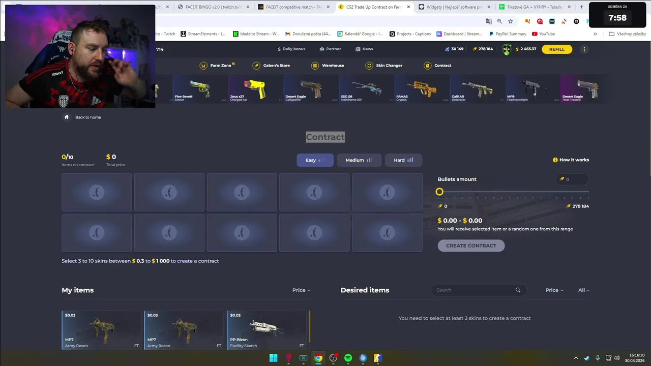Click the zoom magnifier icon in address bar
Screen dimensions: 651x366
click(499, 21)
